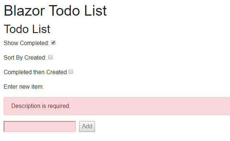Click the 'Blazor Todo List' main heading
230x141 pixels.
tap(55, 11)
